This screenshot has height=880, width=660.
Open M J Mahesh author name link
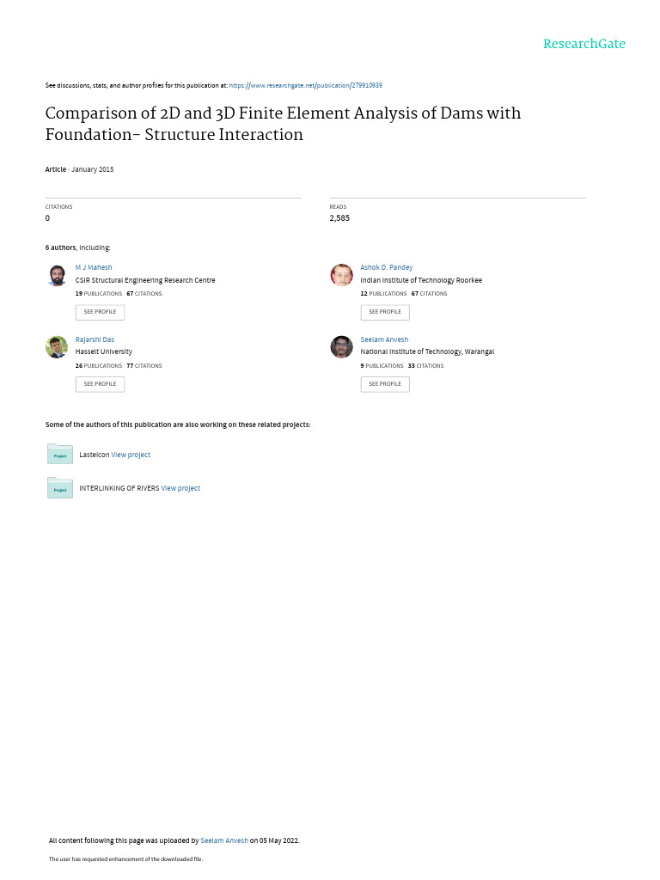[94, 267]
